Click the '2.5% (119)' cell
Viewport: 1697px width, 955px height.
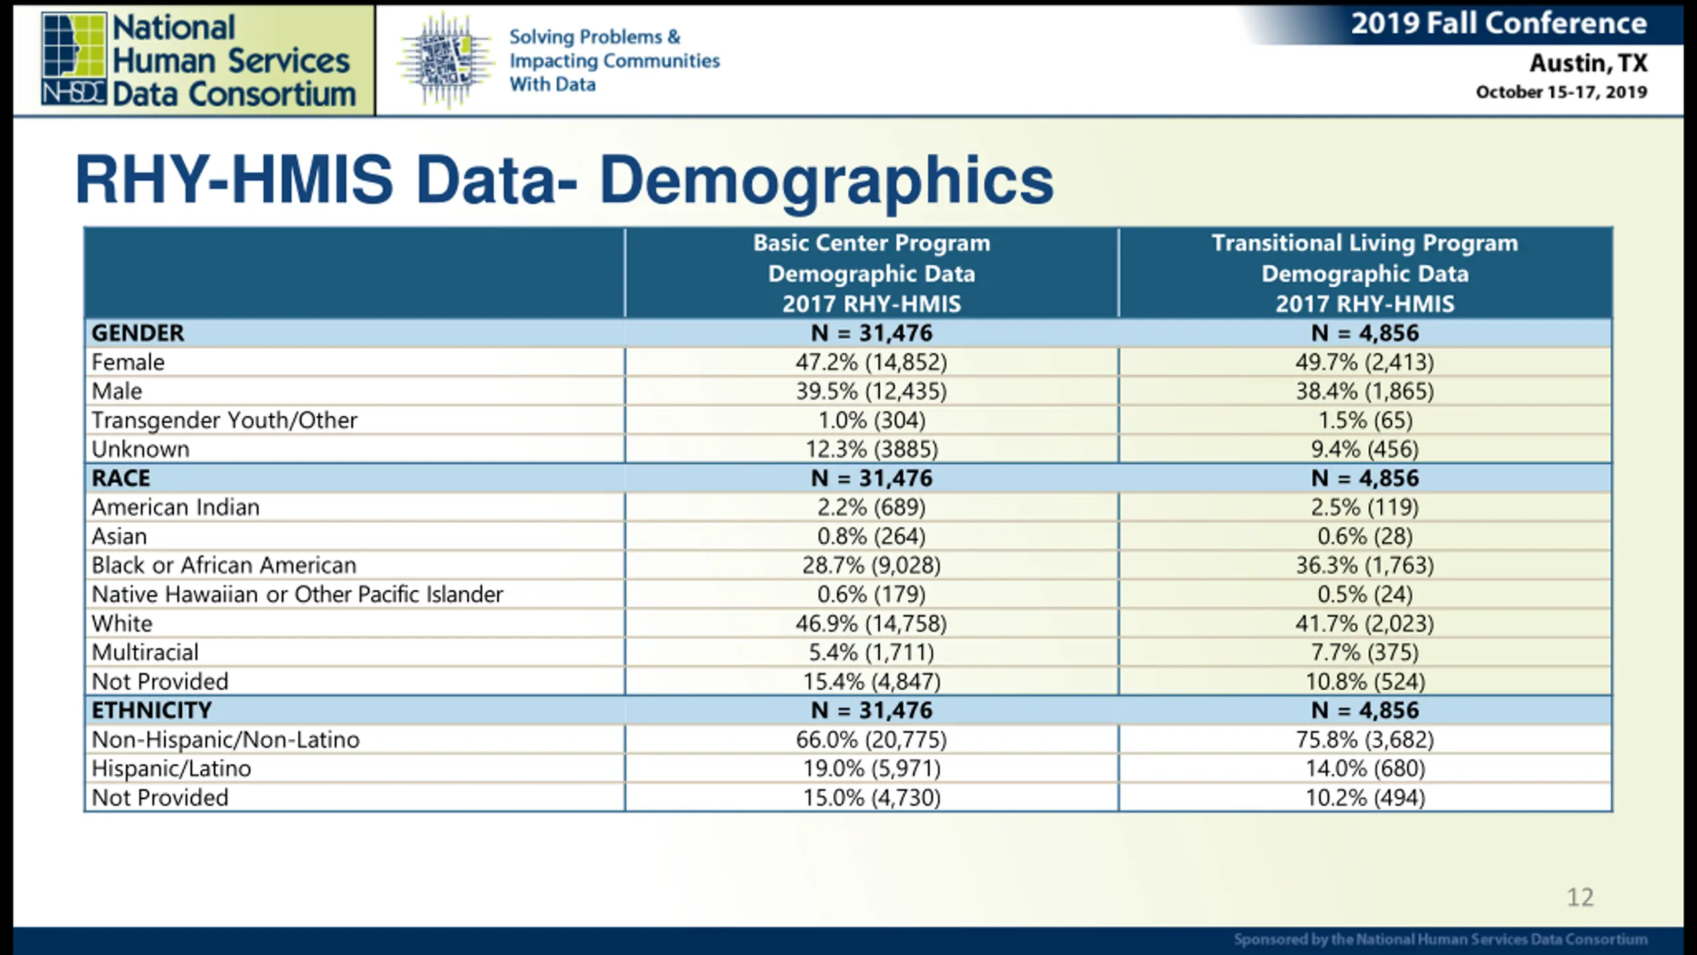click(x=1365, y=507)
